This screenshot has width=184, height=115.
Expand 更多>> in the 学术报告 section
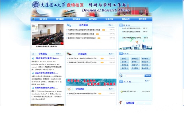coord(59,54)
